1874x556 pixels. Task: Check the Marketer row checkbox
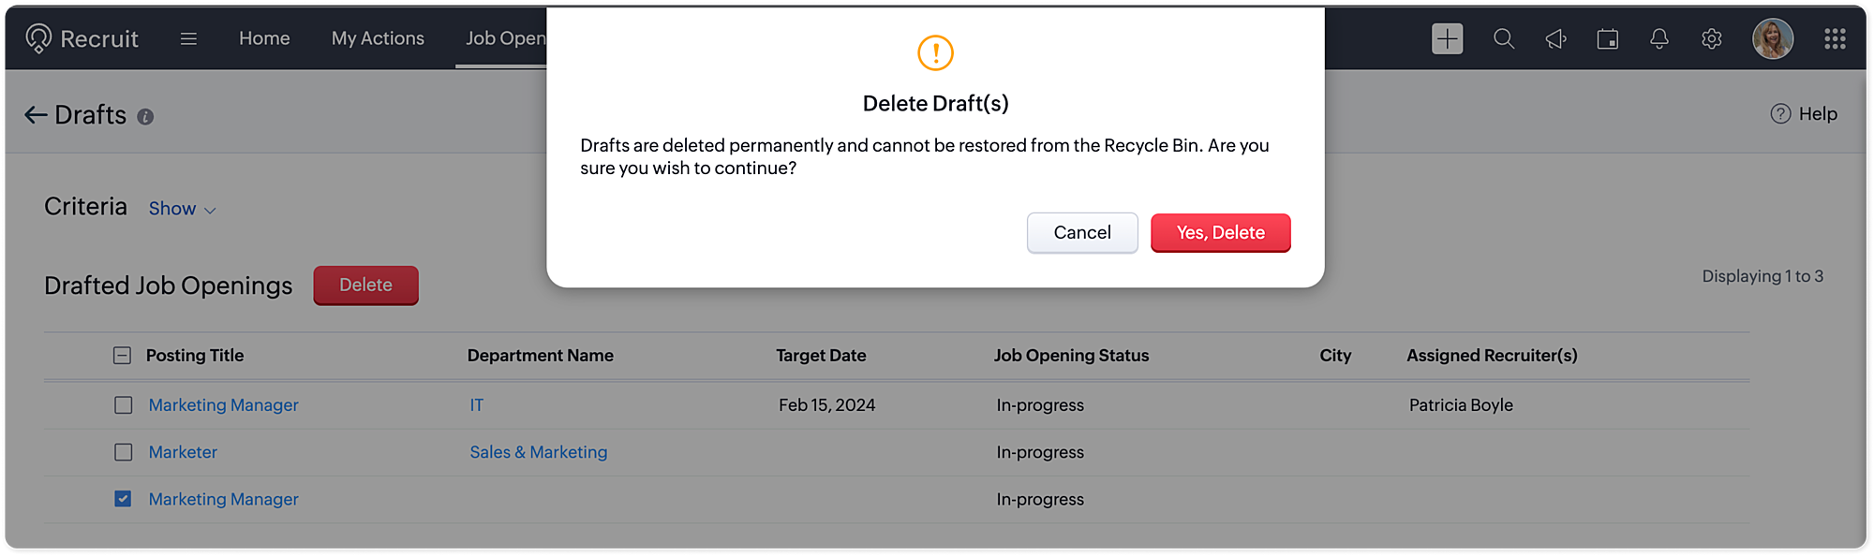pos(124,452)
